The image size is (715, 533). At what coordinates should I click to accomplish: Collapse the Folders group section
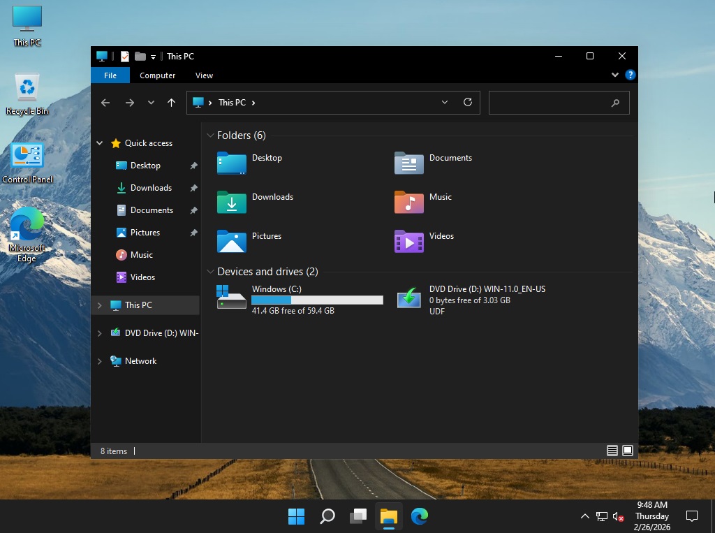pos(210,136)
